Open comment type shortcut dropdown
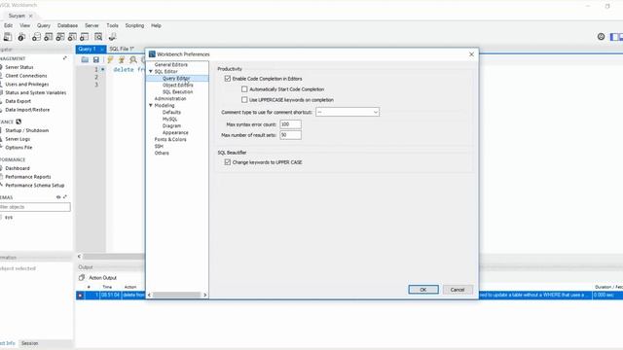 click(348, 113)
